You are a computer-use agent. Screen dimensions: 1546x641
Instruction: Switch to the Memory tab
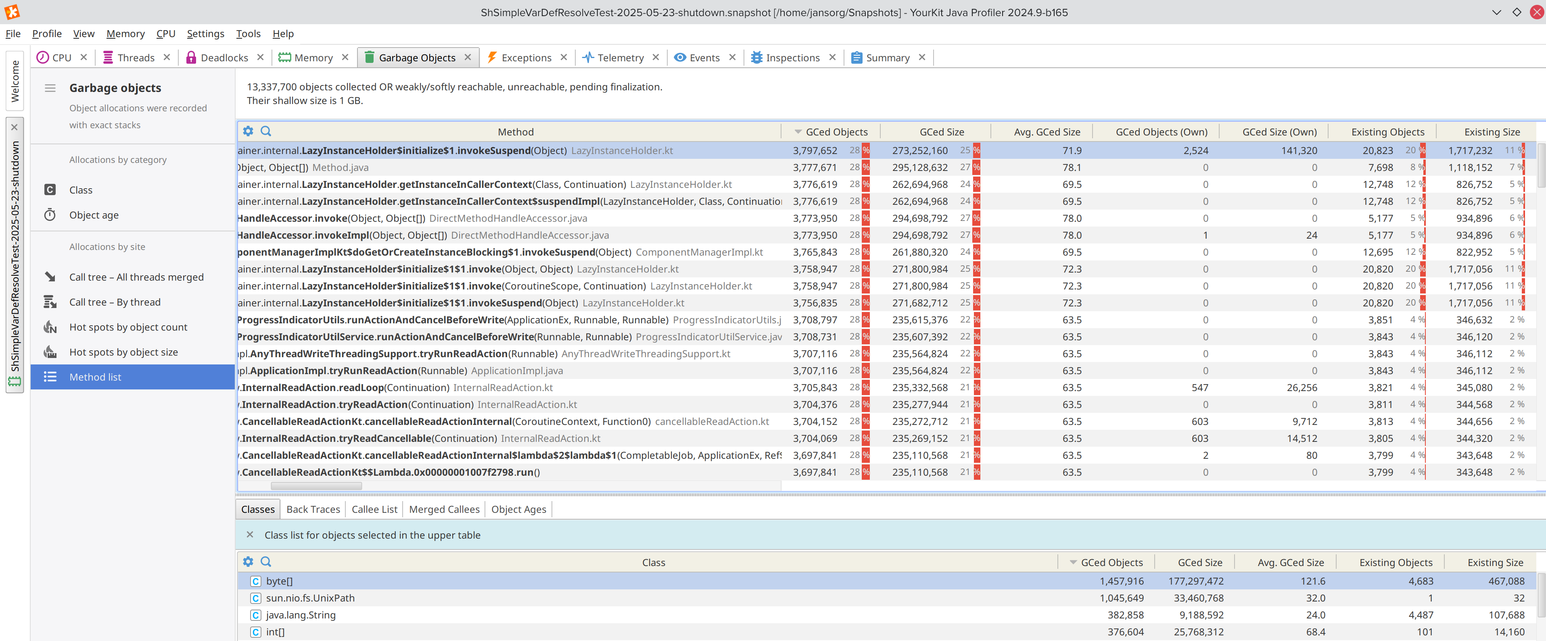click(305, 58)
